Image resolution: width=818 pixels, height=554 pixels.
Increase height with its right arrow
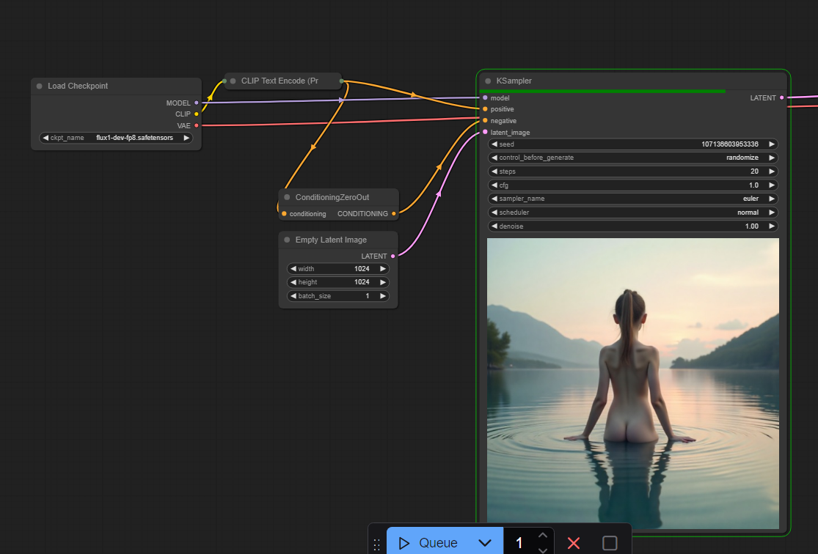(382, 282)
